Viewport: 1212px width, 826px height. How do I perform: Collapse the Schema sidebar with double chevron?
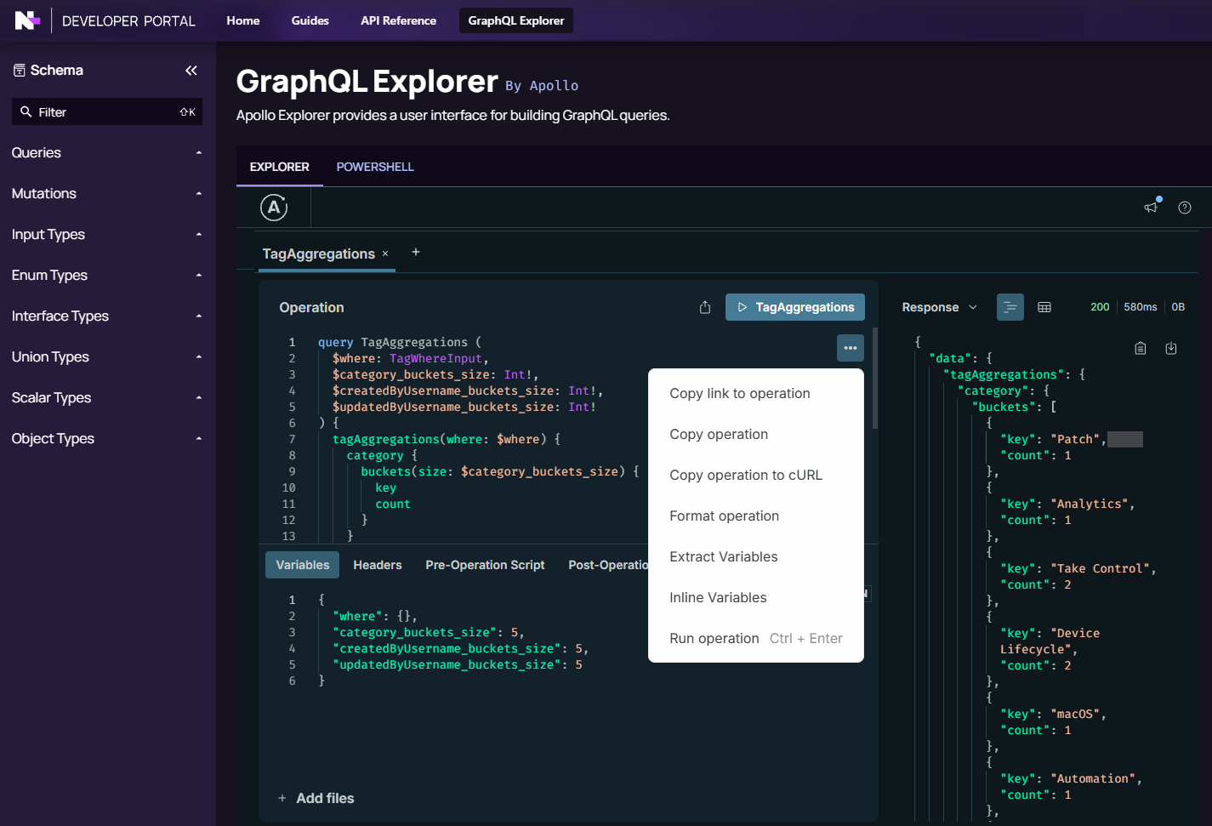pyautogui.click(x=191, y=71)
